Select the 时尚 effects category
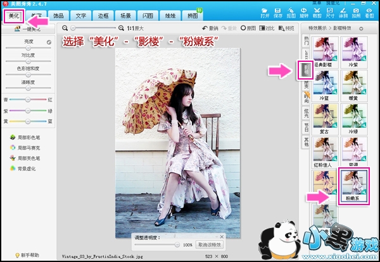The width and height of the screenshot is (380, 262). [306, 98]
